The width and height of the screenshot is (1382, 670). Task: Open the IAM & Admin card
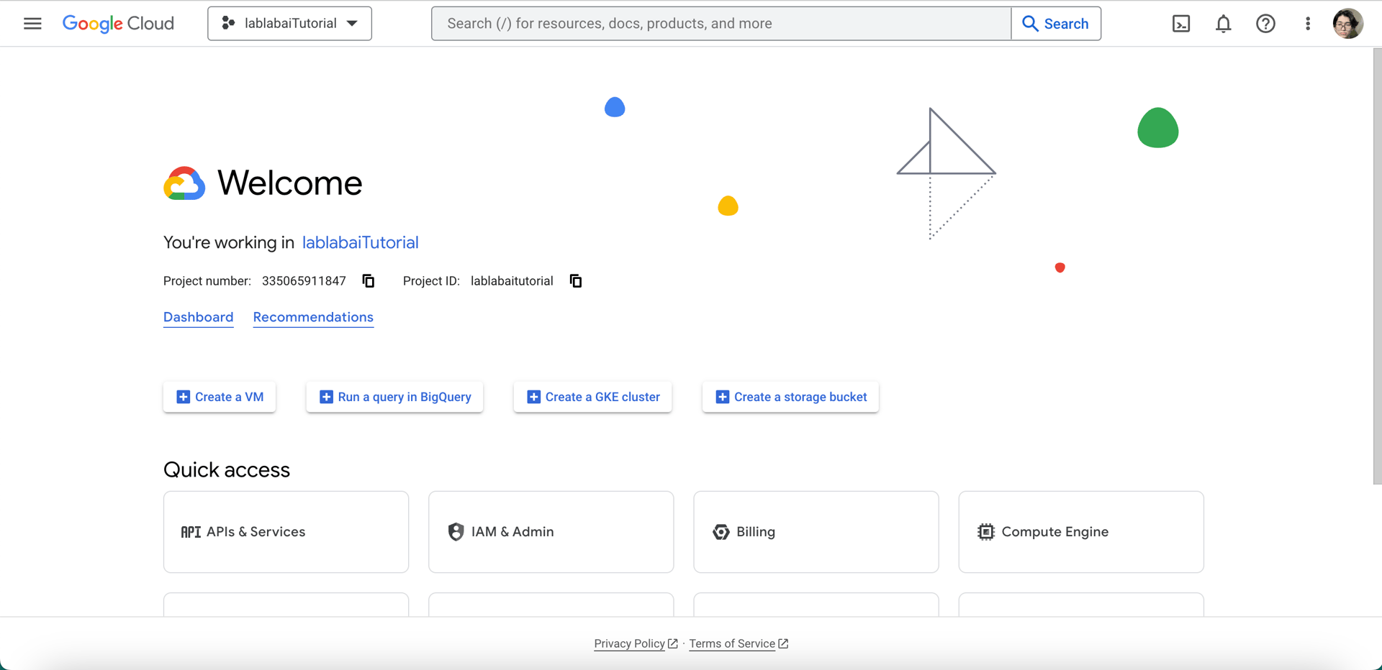click(551, 532)
